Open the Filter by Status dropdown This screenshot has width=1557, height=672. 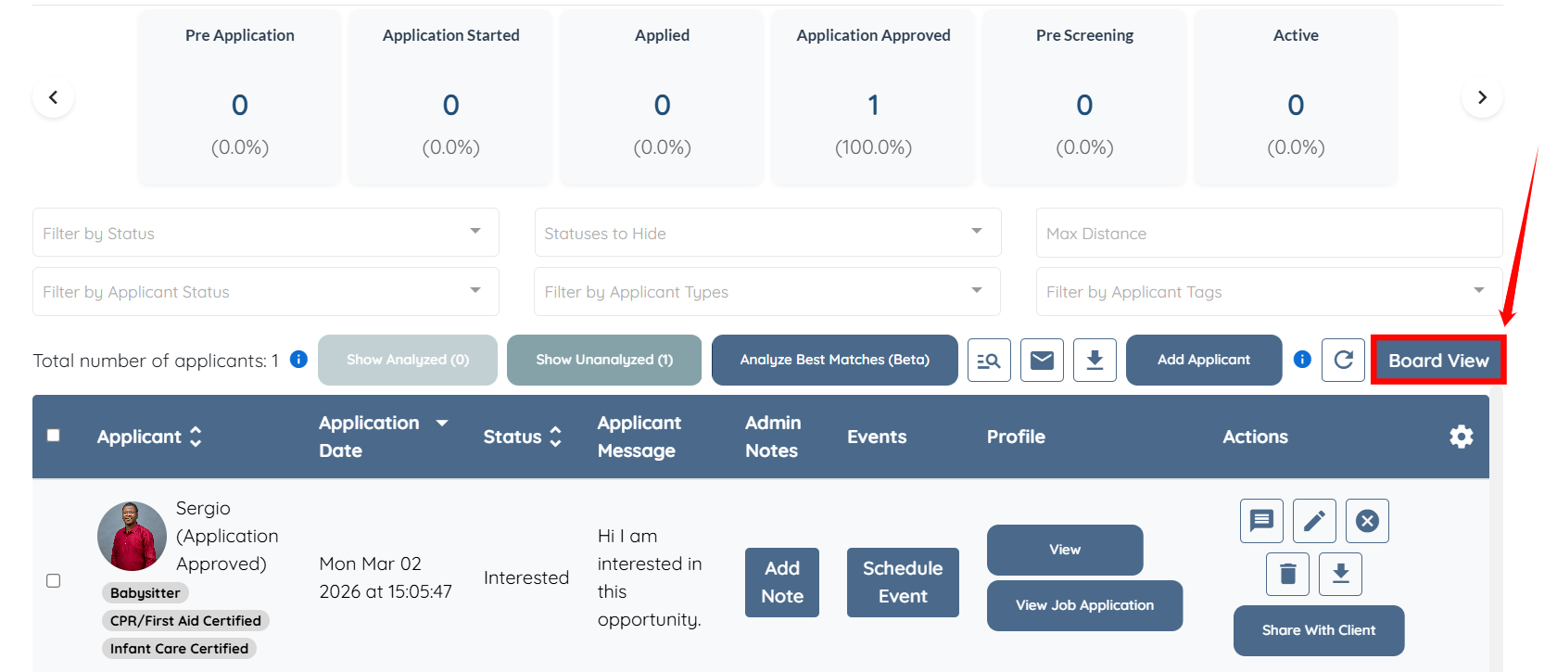click(265, 233)
